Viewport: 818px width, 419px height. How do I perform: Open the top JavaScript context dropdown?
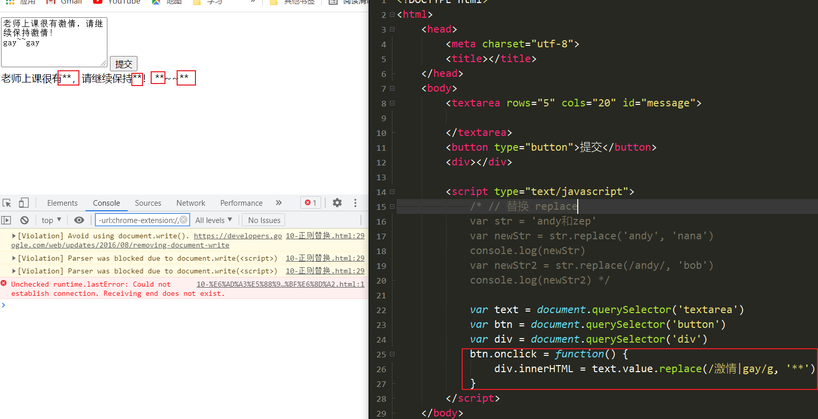(51, 220)
